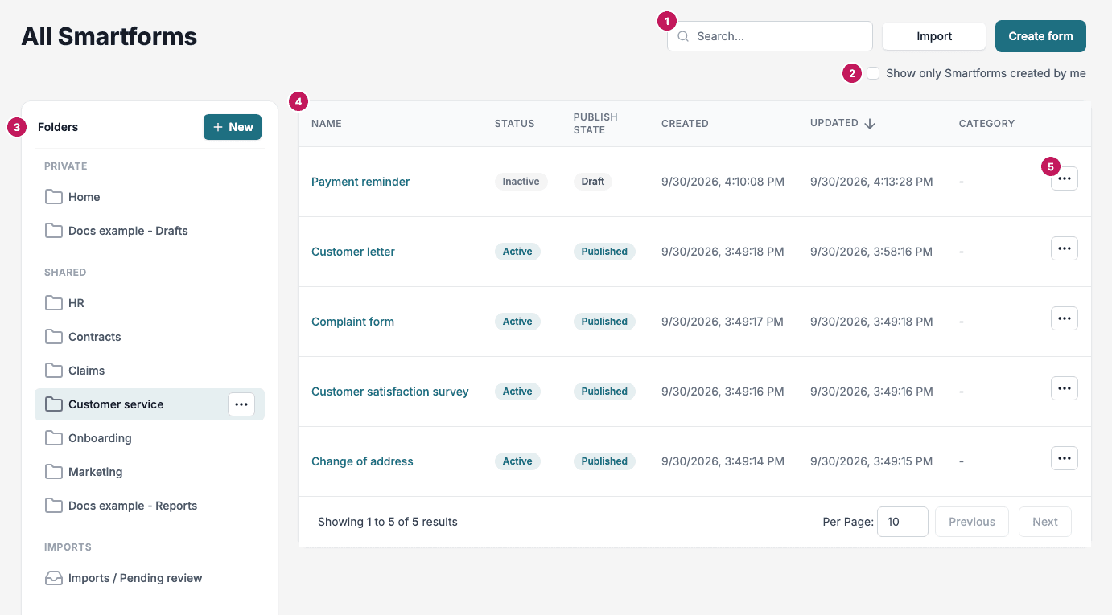
Task: Click the updated time 9/30/2026, 3:58:16 PM
Action: click(871, 252)
